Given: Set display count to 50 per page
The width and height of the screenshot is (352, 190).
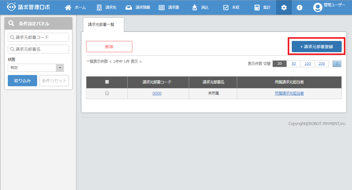Looking at the screenshot, I should pos(293,64).
